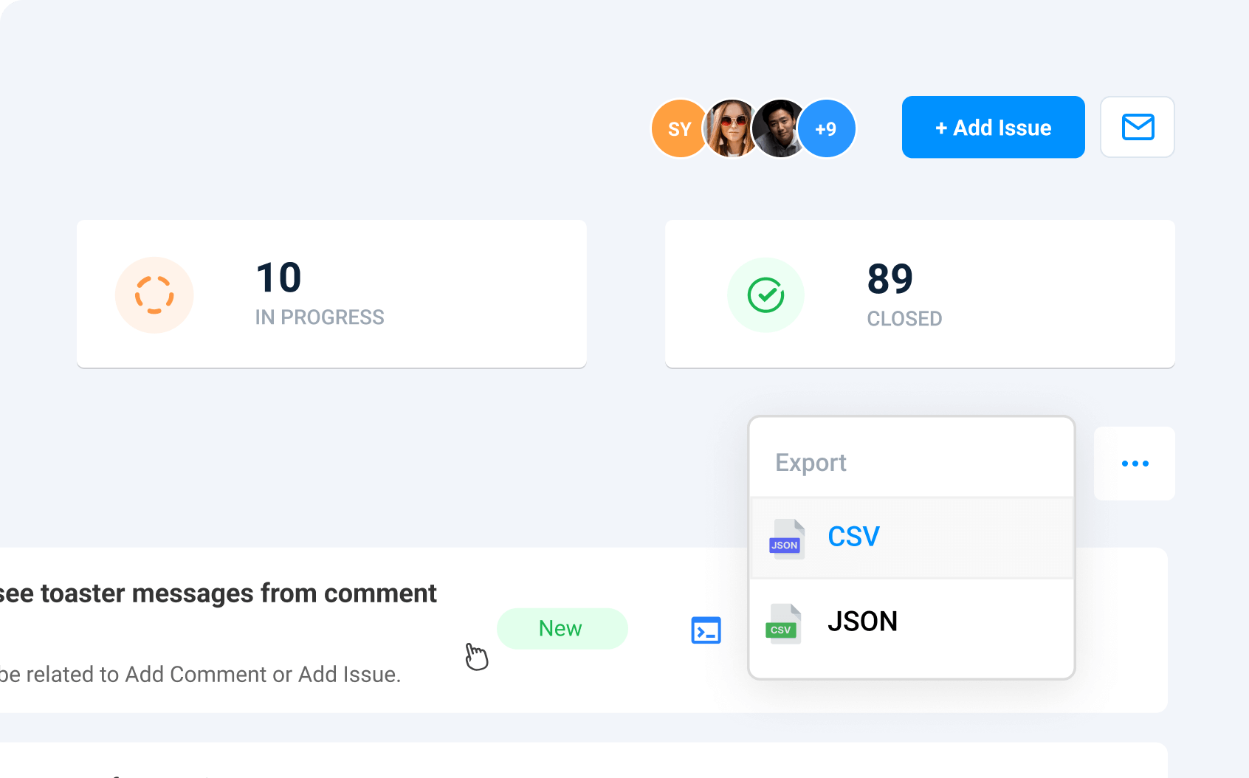Open the dark-haired man's profile avatar
The height and width of the screenshot is (778, 1249).
777,128
